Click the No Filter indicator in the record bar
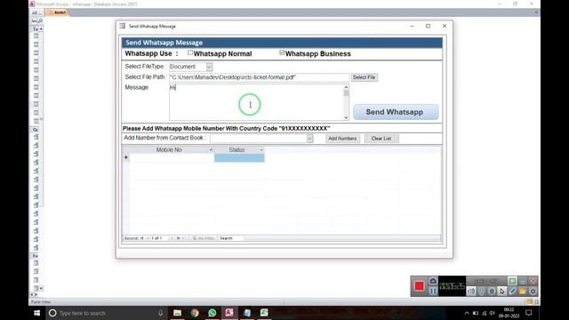Screen dimensions: 569x320 (x=204, y=238)
